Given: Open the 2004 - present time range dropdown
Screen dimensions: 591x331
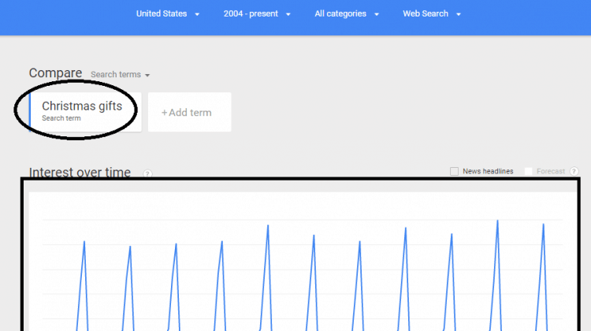Looking at the screenshot, I should pos(257,14).
